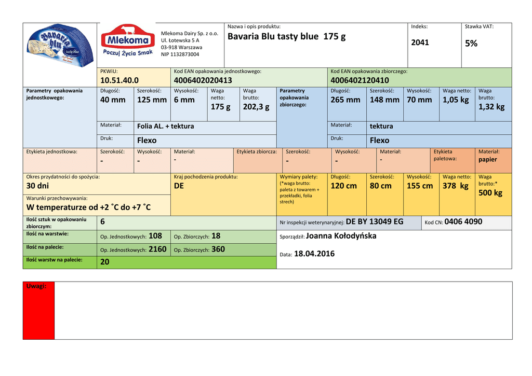Select the product name Bavaria Blu tasty blue
Viewport: 532px width, 376px height.
point(286,37)
